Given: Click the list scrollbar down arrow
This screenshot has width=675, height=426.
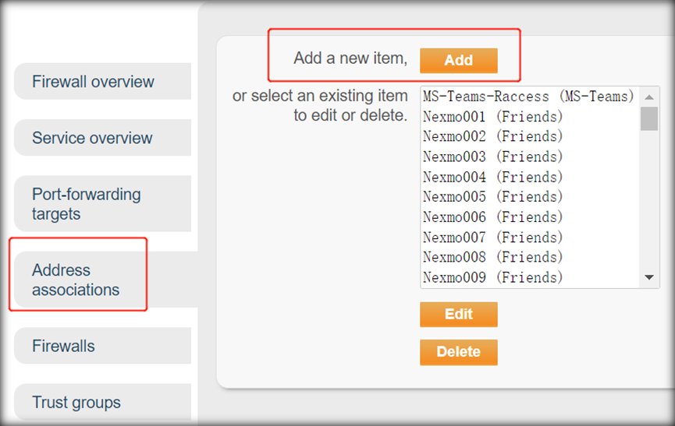Looking at the screenshot, I should click(649, 277).
